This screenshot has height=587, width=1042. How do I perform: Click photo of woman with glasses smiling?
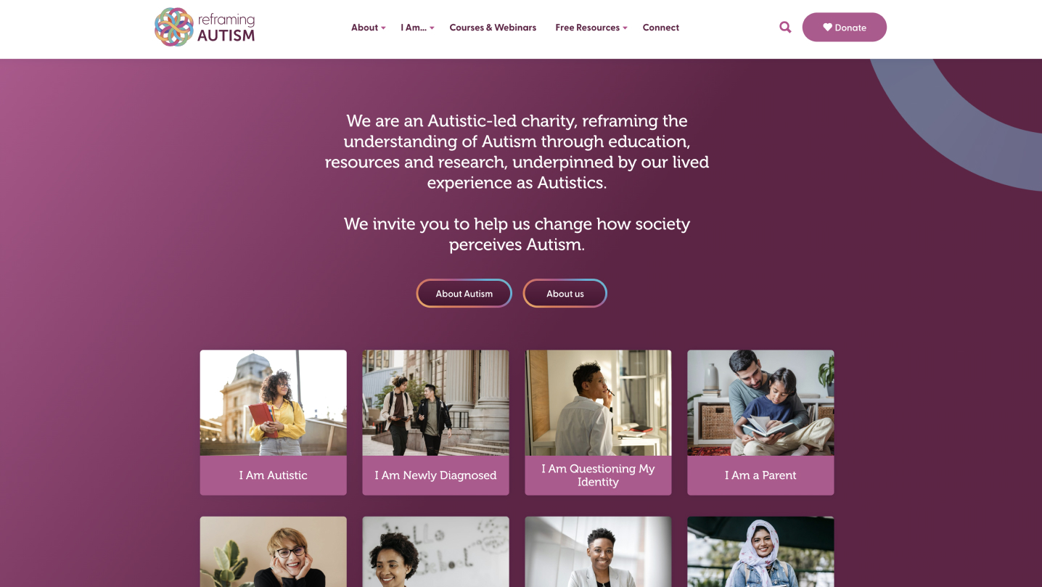(274, 551)
